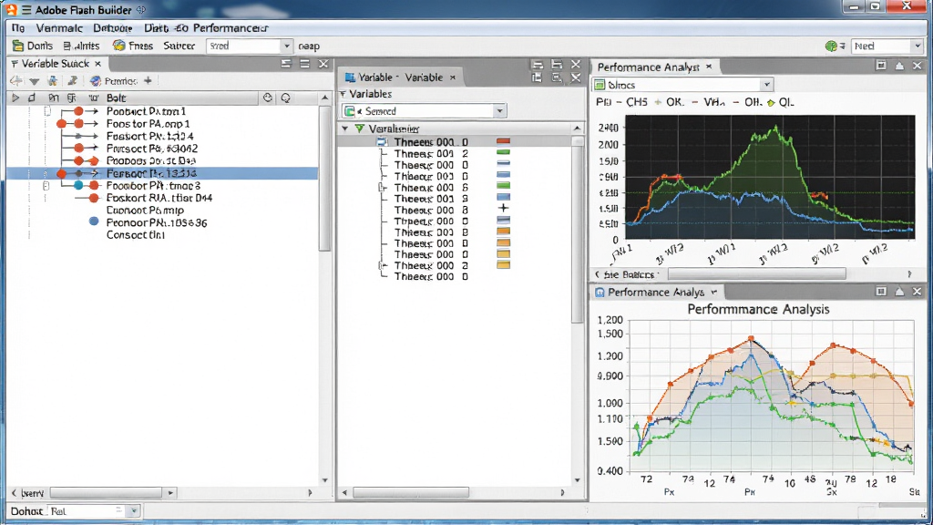Viewport: 933px width, 525px height.
Task: Click the plus icon next to Pamies
Action: (x=148, y=80)
